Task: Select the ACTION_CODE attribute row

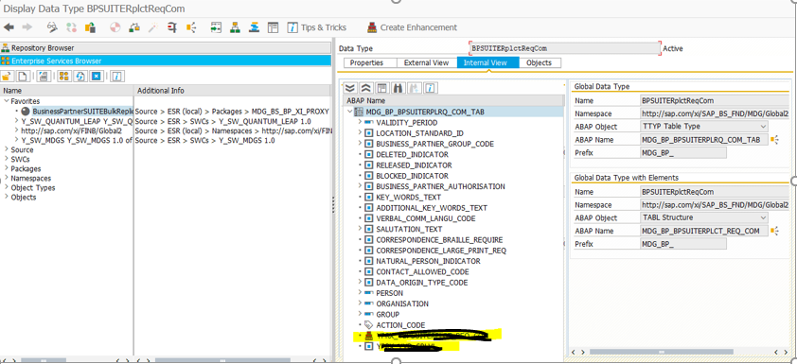Action: pyautogui.click(x=400, y=325)
